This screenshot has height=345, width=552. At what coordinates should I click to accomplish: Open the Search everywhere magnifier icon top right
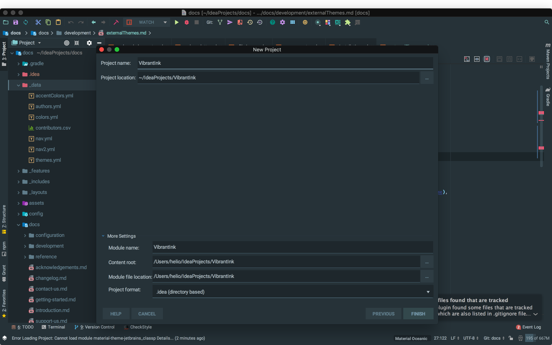(547, 22)
